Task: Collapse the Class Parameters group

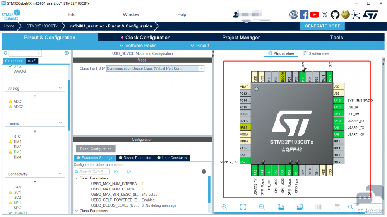Action: 77,211
